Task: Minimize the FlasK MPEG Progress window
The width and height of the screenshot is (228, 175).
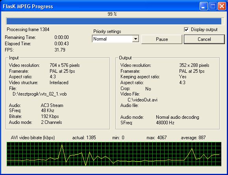Action: click(x=204, y=6)
